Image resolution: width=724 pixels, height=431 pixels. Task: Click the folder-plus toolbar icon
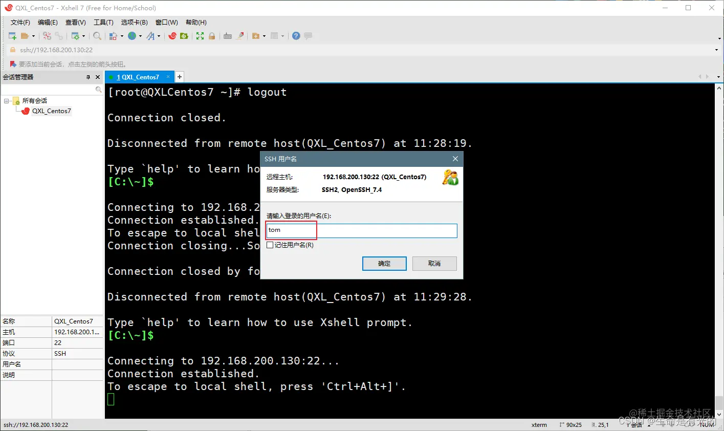256,36
